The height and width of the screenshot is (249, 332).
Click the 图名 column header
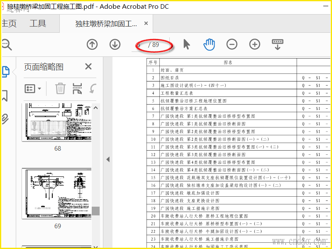pyautogui.click(x=228, y=62)
